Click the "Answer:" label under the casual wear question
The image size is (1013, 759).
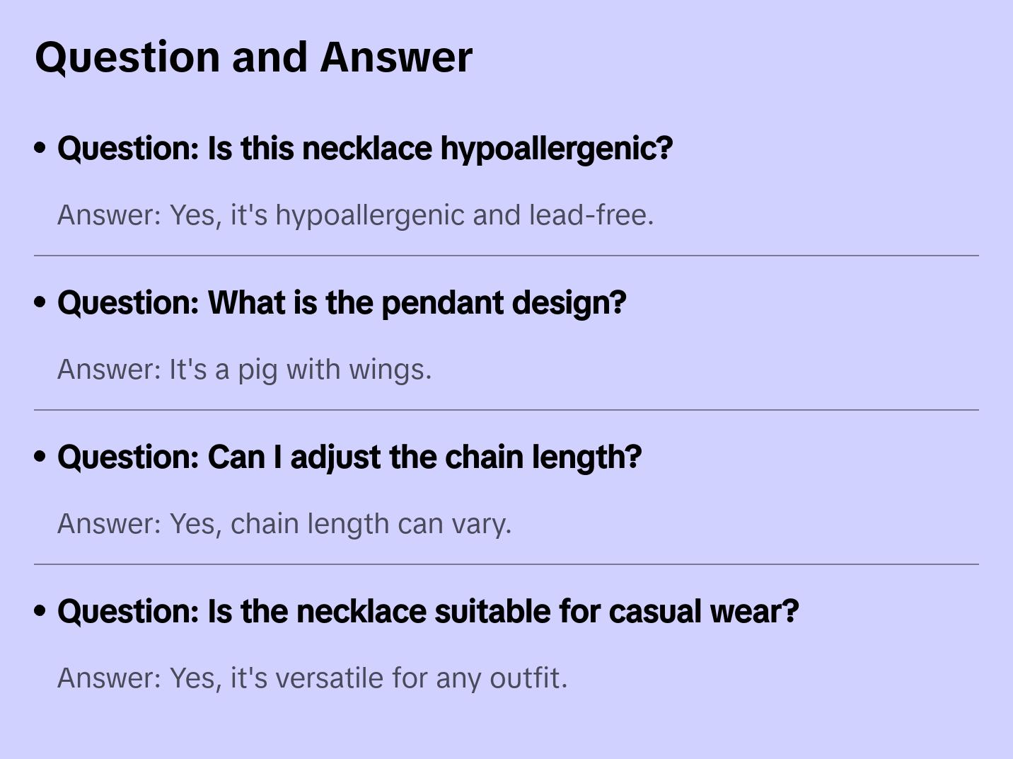pos(110,678)
